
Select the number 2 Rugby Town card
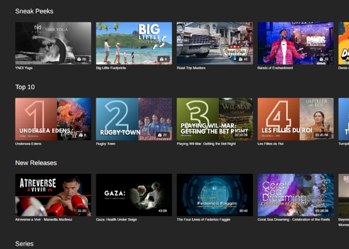click(x=134, y=119)
